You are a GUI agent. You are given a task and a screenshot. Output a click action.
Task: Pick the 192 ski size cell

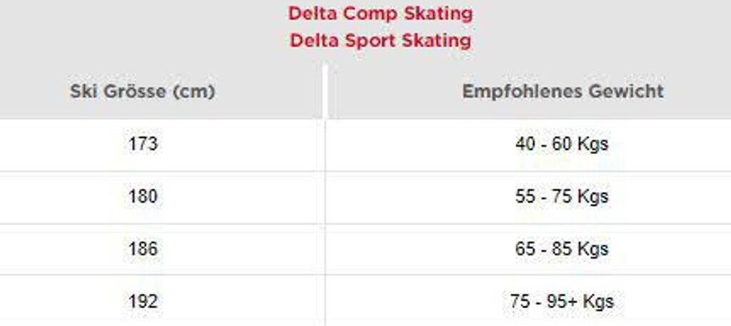[x=143, y=301]
